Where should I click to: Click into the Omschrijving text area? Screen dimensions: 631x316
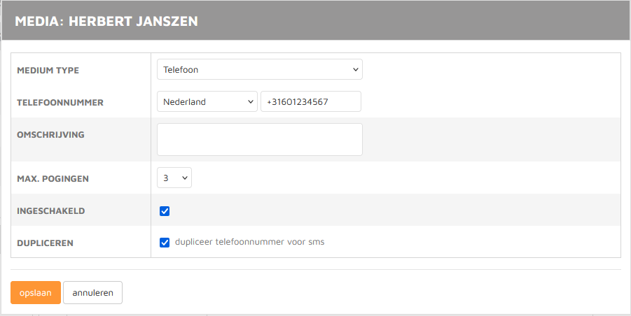pos(259,139)
